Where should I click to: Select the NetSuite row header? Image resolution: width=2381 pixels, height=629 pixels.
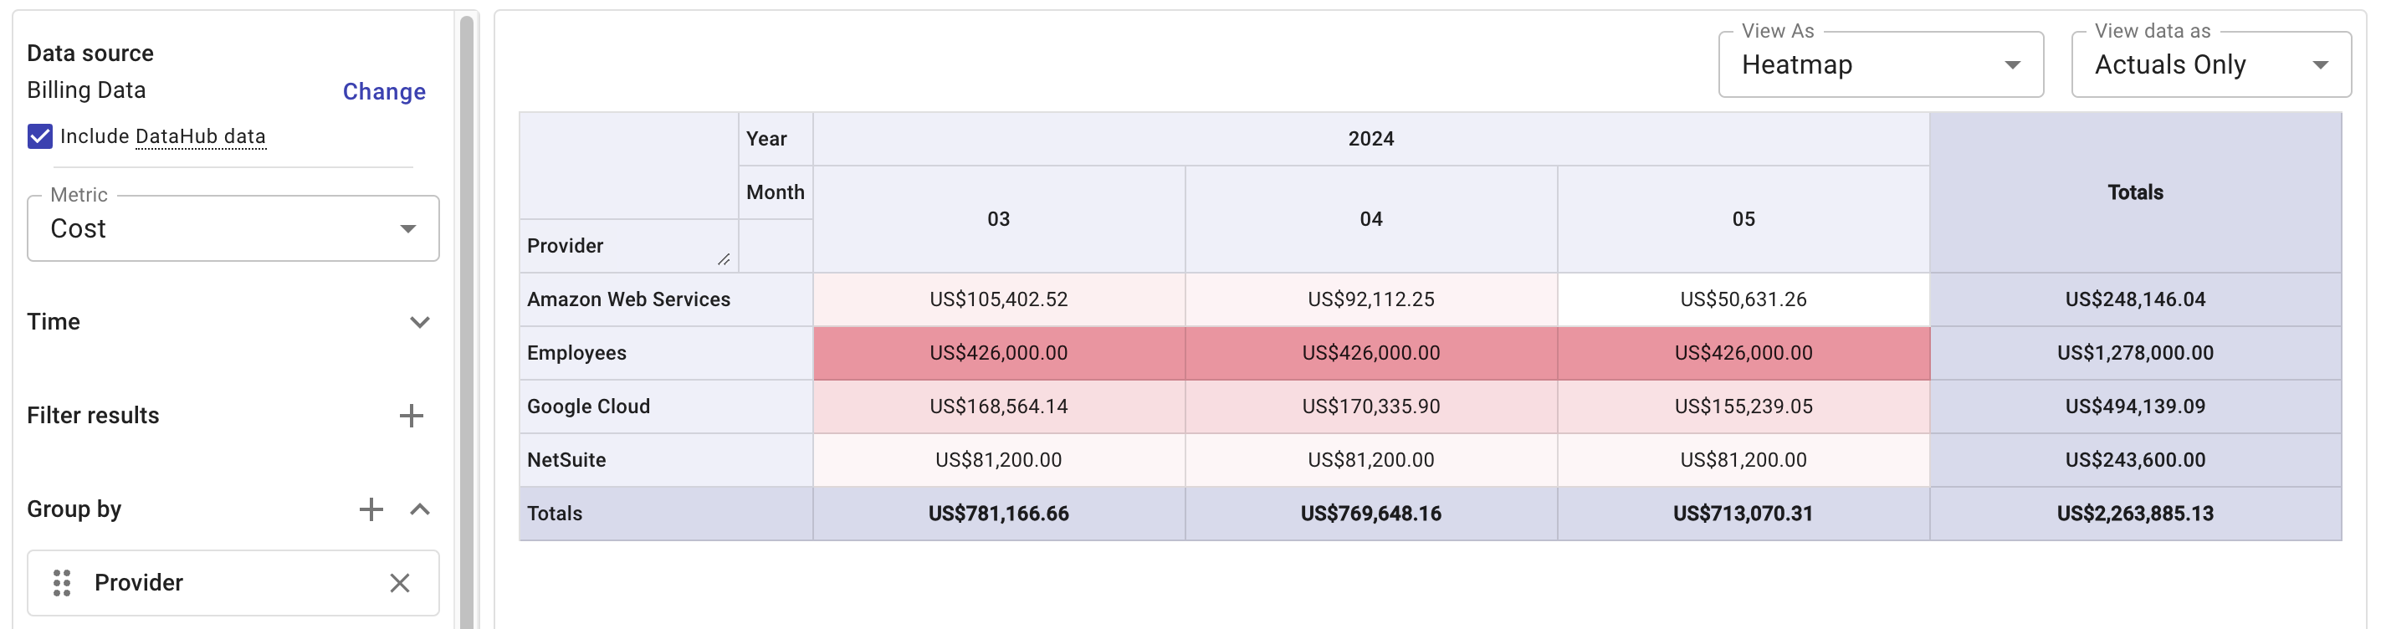(566, 460)
